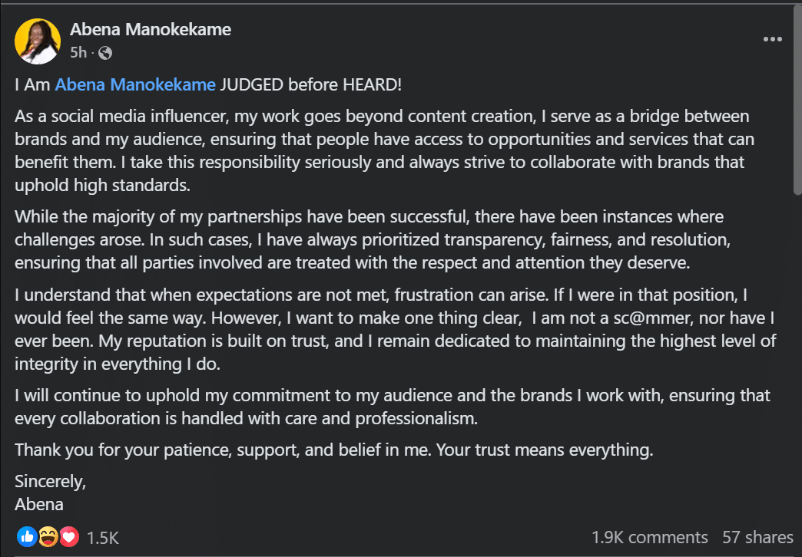802x557 pixels.
Task: Click the paragraph starting 'I will continue to uphold'
Action: coord(393,407)
